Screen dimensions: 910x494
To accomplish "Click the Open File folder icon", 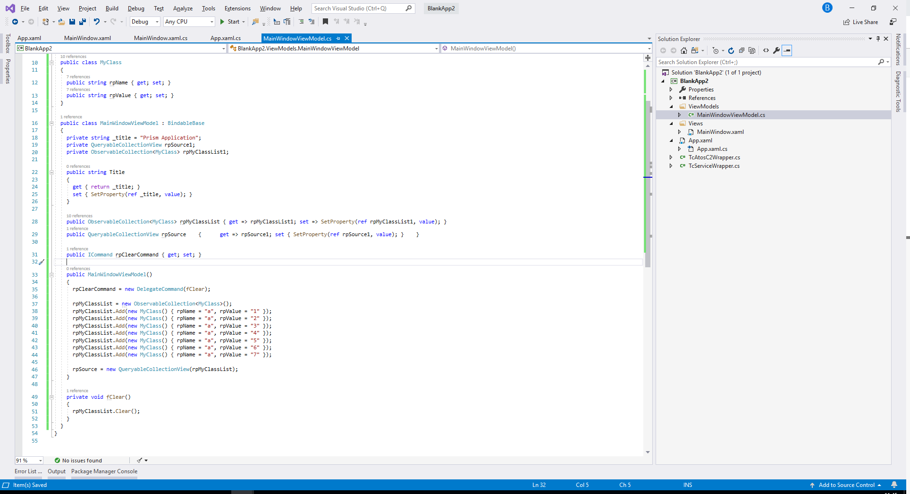I will 61,22.
